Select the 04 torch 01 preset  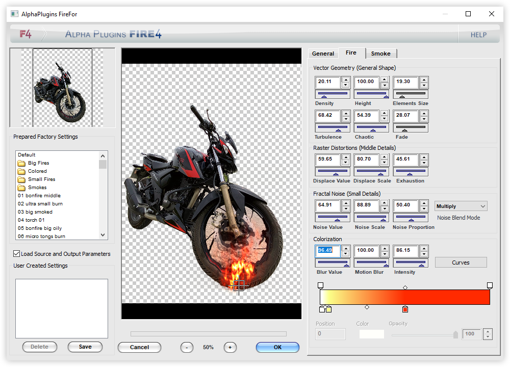[31, 220]
